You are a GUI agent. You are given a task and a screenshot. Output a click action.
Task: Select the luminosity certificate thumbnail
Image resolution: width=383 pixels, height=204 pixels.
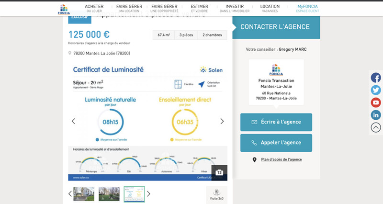point(134,194)
